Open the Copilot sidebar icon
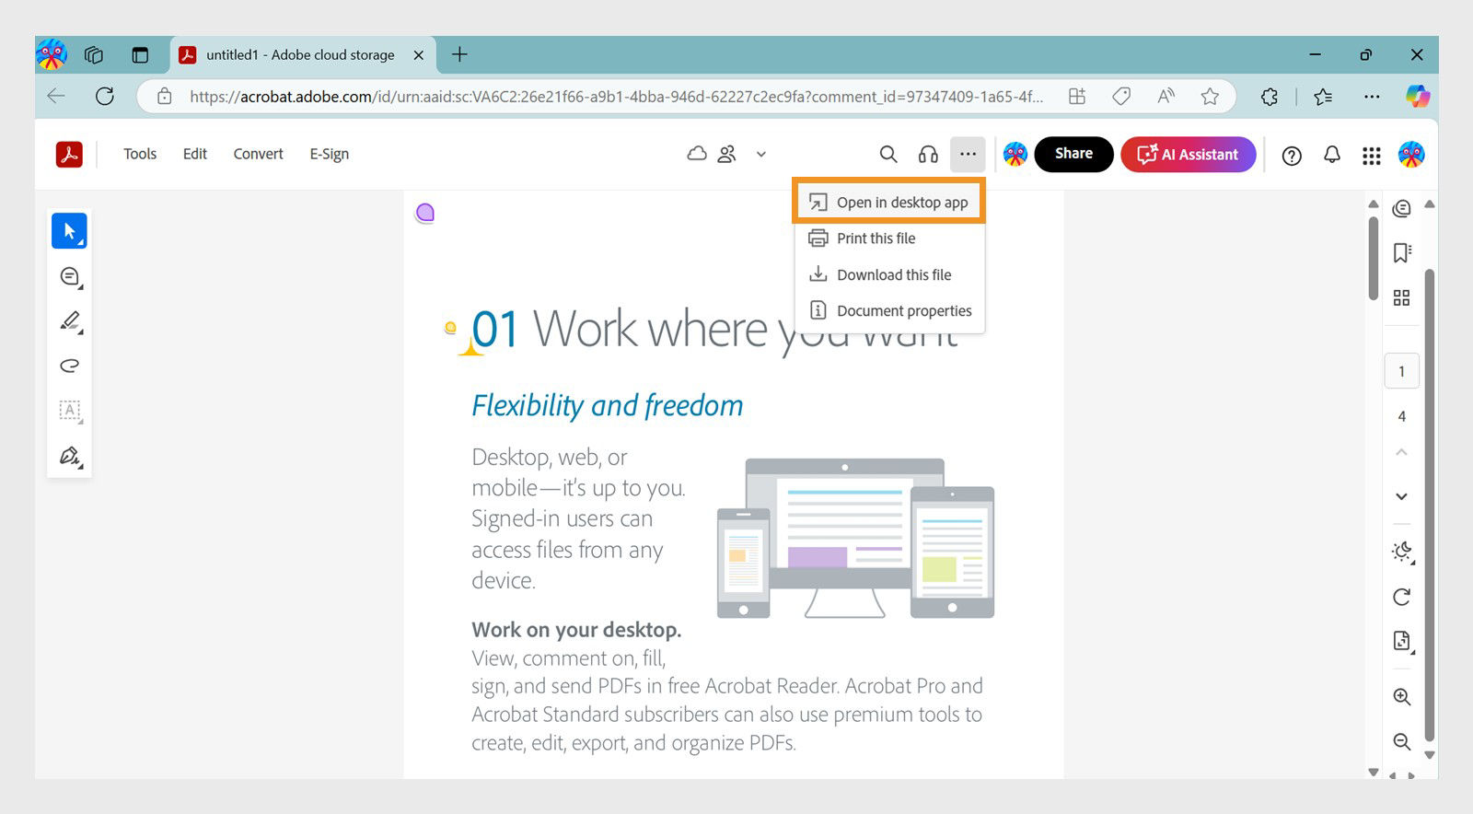 pyautogui.click(x=1418, y=96)
